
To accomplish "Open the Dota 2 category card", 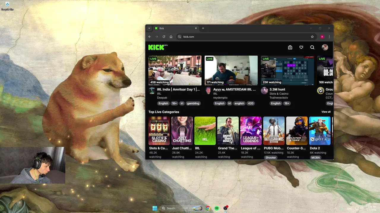I will [320, 131].
